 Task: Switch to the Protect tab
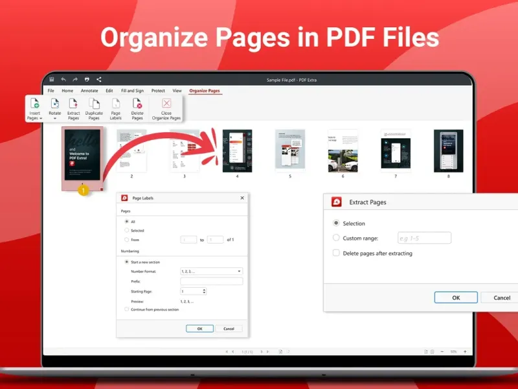coord(158,91)
